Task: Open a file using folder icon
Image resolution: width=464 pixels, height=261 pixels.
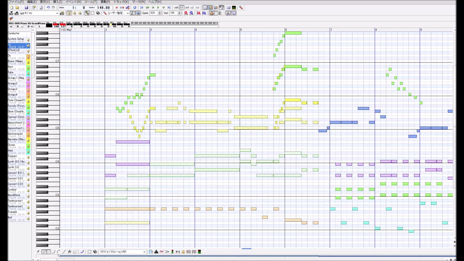Action: point(17,7)
